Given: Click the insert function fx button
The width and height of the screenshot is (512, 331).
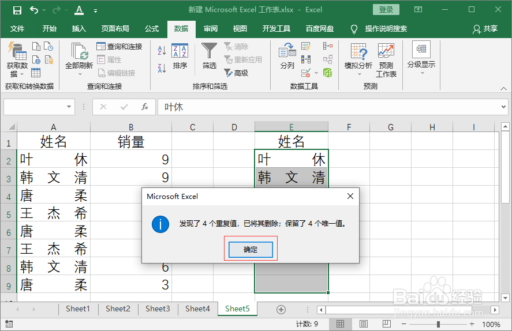Looking at the screenshot, I should point(145,107).
